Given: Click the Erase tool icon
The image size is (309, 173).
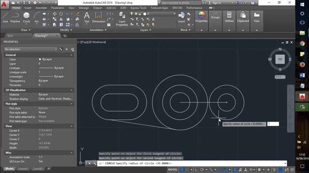Looking at the screenshot, I should point(77,14).
